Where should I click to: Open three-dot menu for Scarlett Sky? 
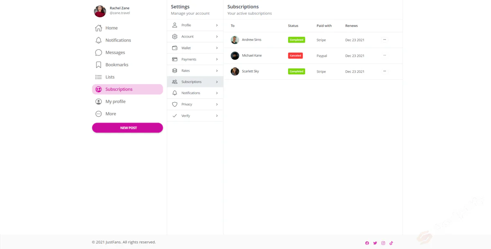tap(384, 71)
